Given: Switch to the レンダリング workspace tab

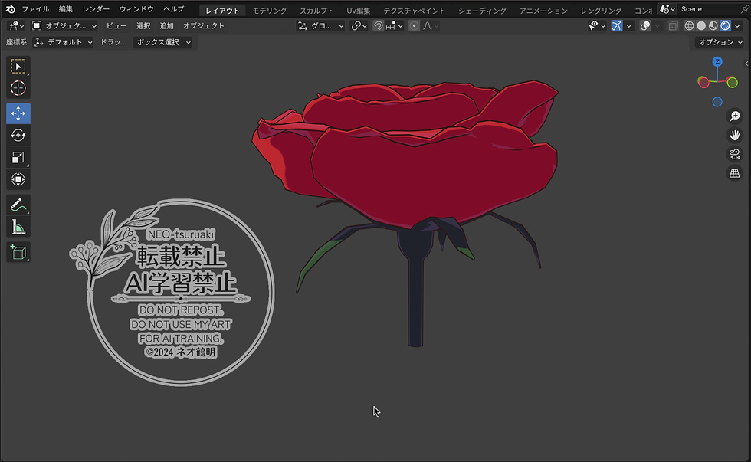Looking at the screenshot, I should coord(601,10).
